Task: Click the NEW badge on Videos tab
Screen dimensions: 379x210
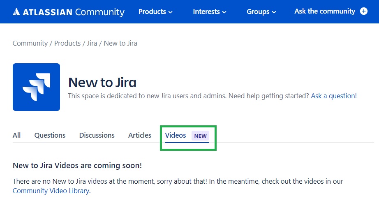Action: [200, 136]
